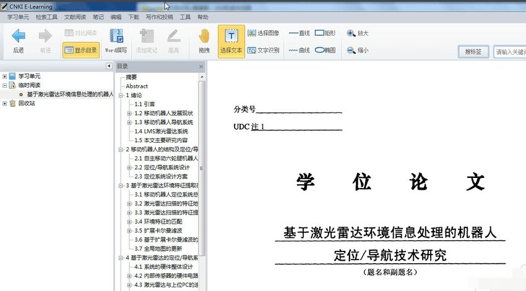Collapse the 临时阅读 tree node
The image size is (526, 291).
[x=5, y=85]
